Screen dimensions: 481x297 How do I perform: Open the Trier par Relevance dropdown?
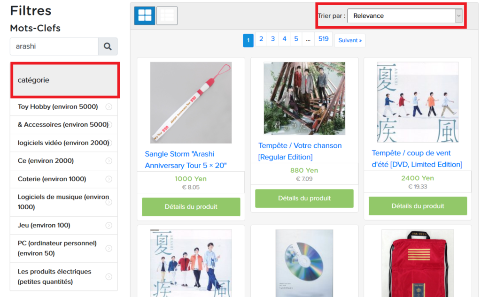pos(404,15)
